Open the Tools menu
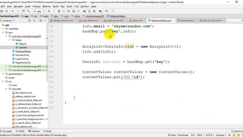Screen dimensions: 243x137 [69, 6]
